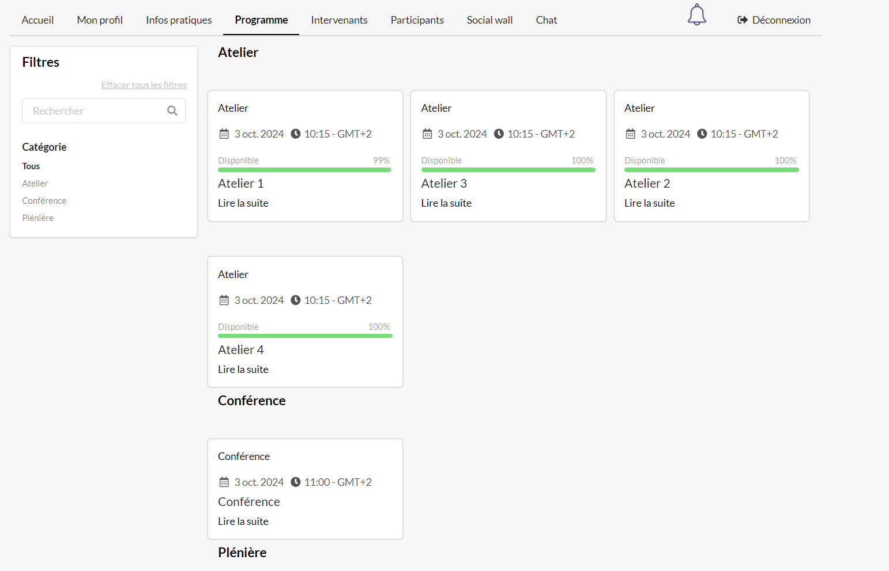This screenshot has height=571, width=889.
Task: Open the Intervenants tab
Action: (339, 20)
